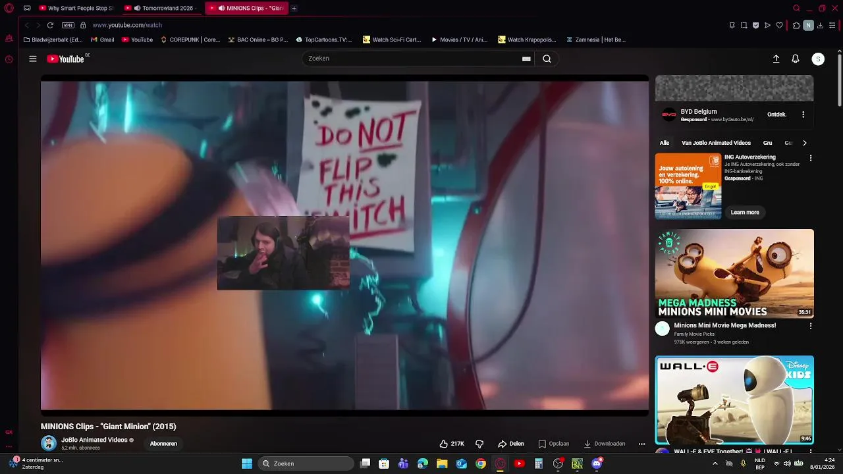Select the 'Van JoBlo Animated Videos' chip
This screenshot has width=843, height=474.
coord(716,143)
